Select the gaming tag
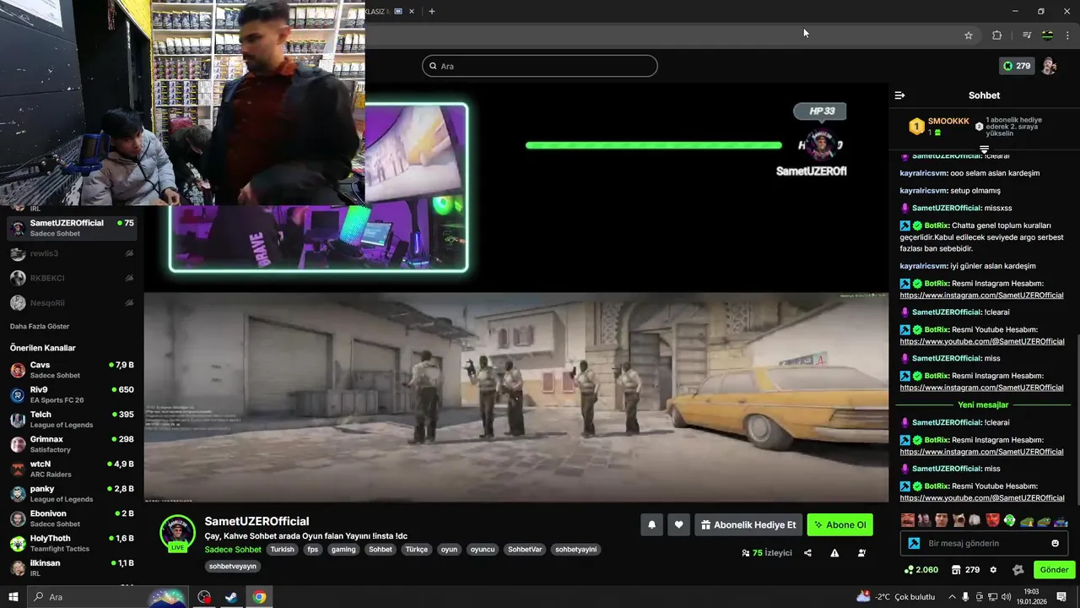This screenshot has width=1080, height=608. [343, 549]
